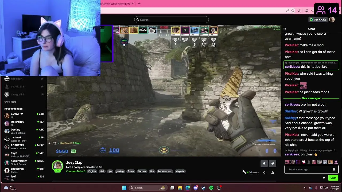Jump to New messages divider in chat

tap(311, 98)
